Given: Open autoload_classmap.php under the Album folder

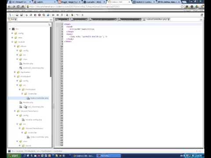Looking at the screenshot, I should pos(33,68).
